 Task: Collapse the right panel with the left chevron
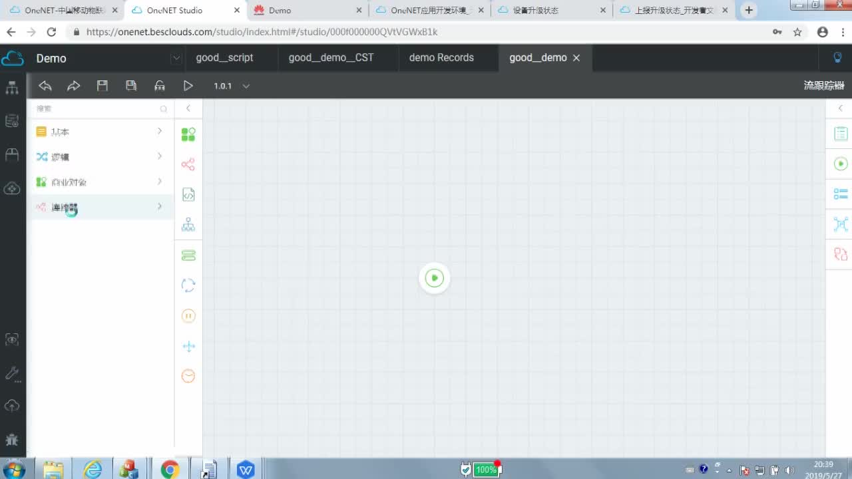(840, 108)
